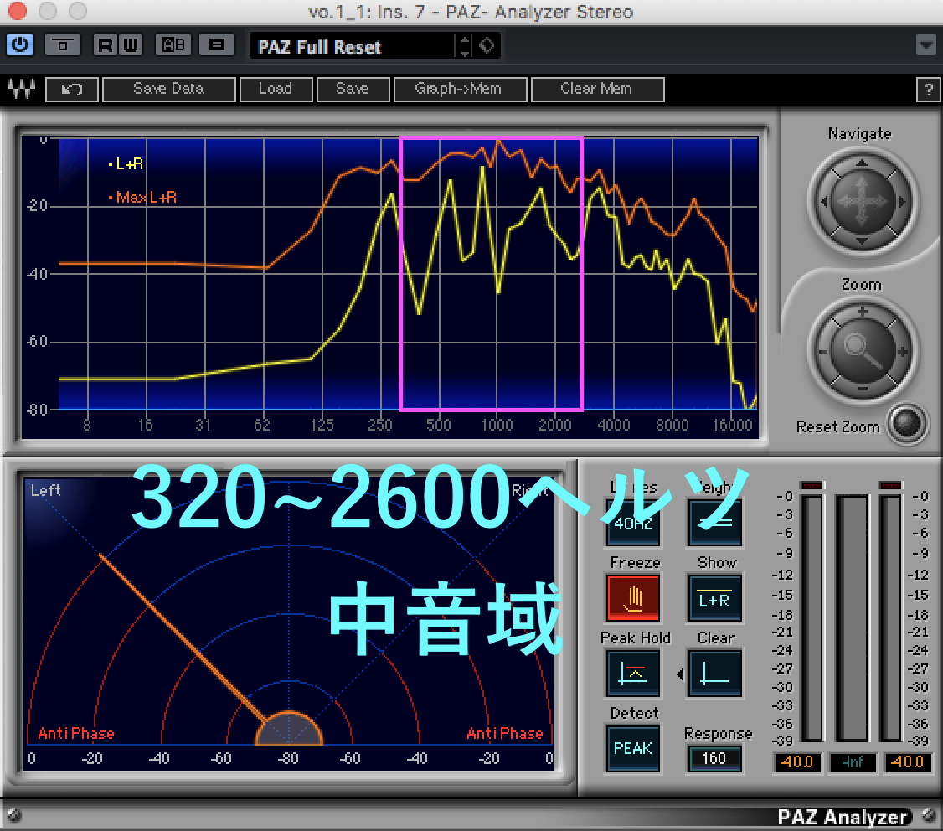Enable Read automation R button
Viewport: 943px width, 831px height.
pos(106,45)
